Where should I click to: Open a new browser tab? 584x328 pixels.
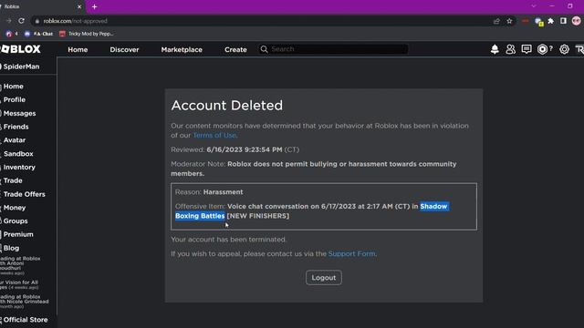point(94,6)
